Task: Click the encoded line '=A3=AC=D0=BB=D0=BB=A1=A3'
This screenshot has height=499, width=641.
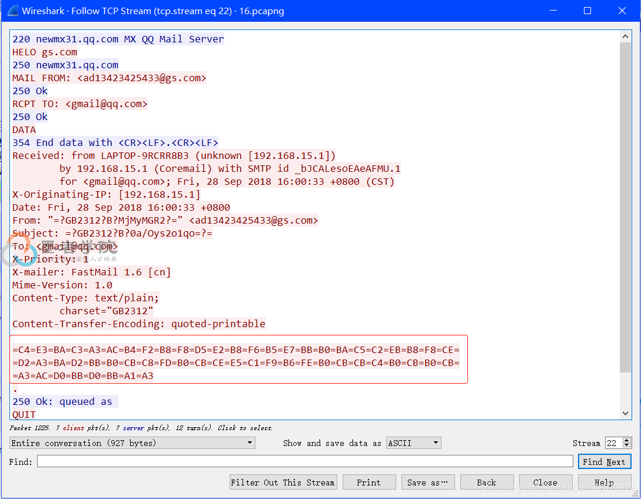Action: [x=83, y=375]
